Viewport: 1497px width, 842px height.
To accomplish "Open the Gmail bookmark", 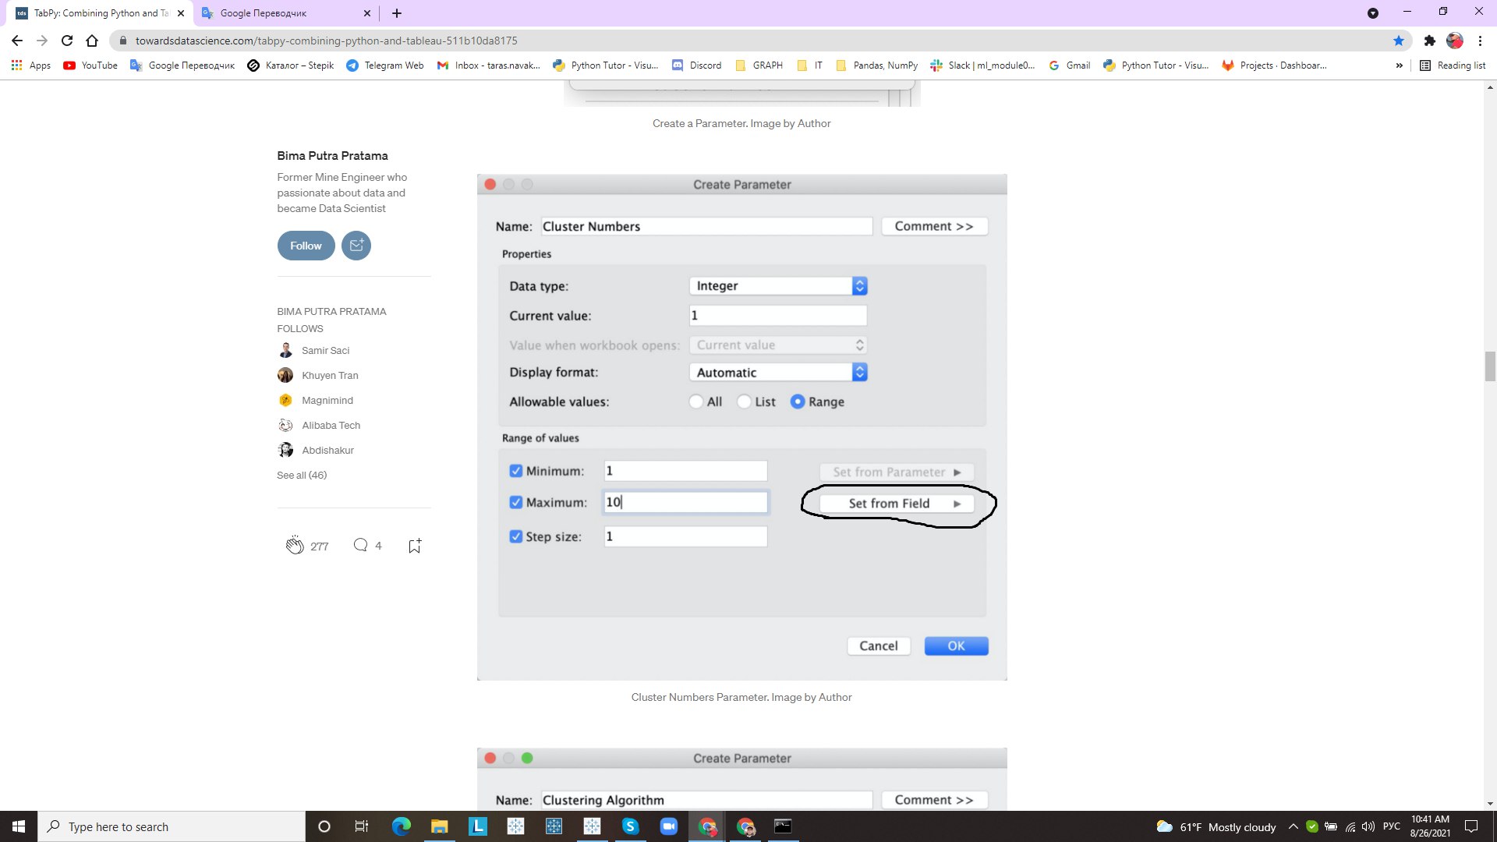I will pyautogui.click(x=1070, y=65).
